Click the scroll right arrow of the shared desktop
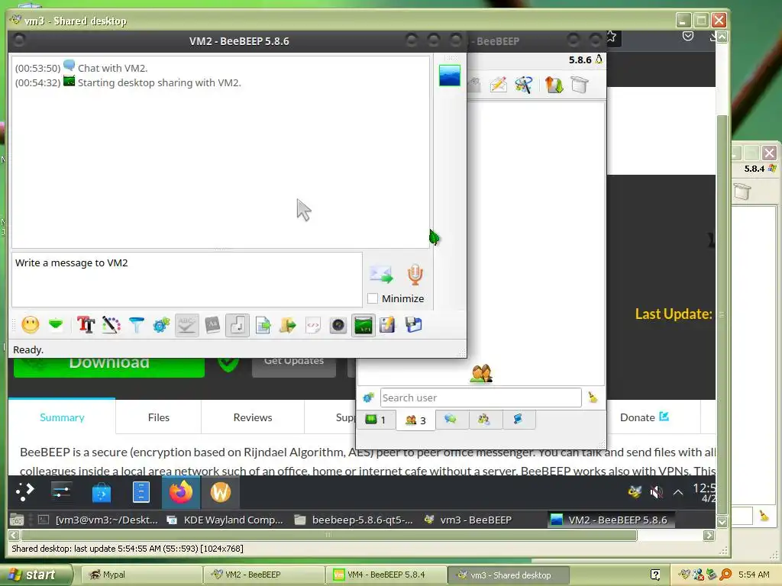Image resolution: width=782 pixels, height=586 pixels. point(709,535)
